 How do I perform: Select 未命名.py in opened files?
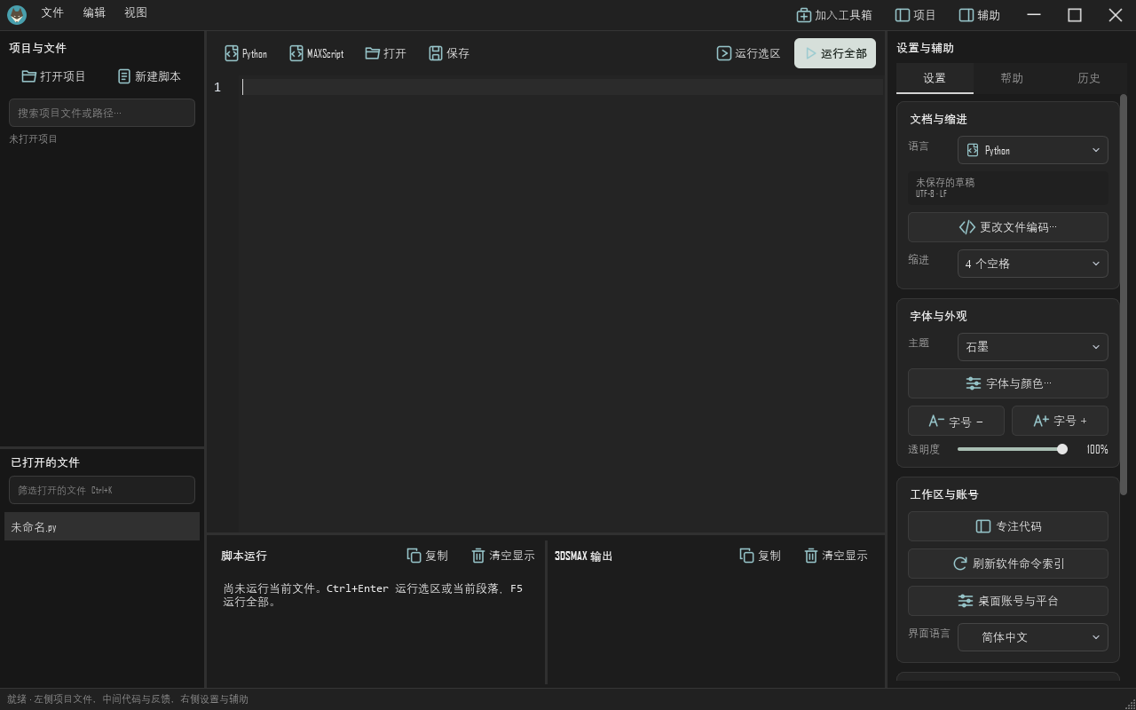[x=102, y=526]
